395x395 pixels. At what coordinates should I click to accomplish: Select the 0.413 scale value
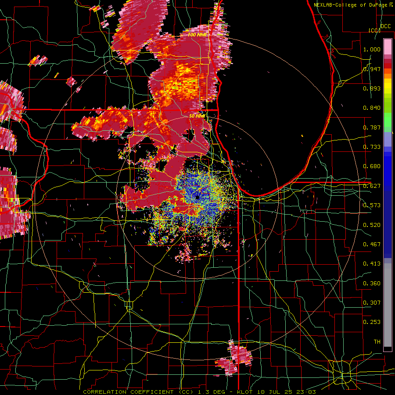[x=372, y=264]
